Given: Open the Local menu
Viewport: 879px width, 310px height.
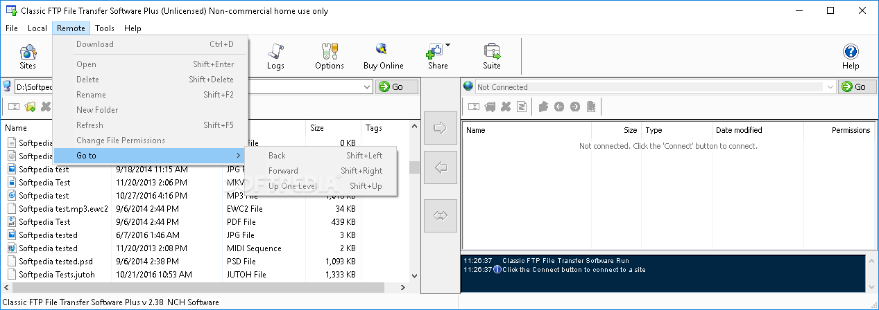Looking at the screenshot, I should point(37,28).
